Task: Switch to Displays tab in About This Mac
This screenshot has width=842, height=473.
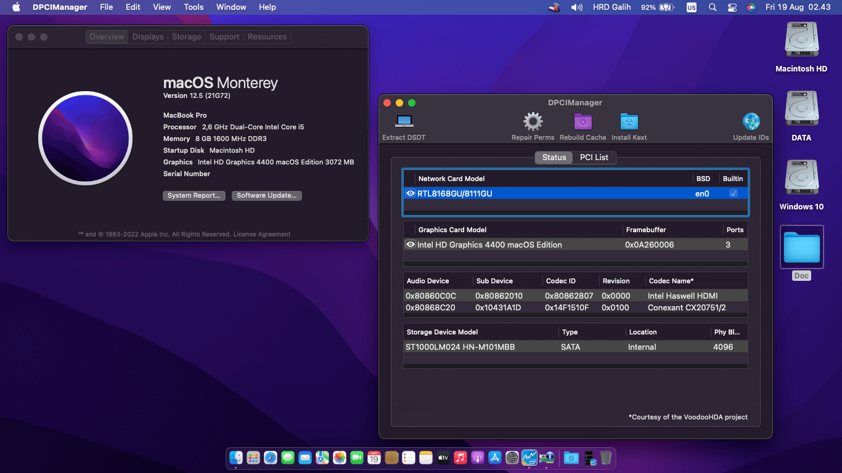Action: (148, 37)
